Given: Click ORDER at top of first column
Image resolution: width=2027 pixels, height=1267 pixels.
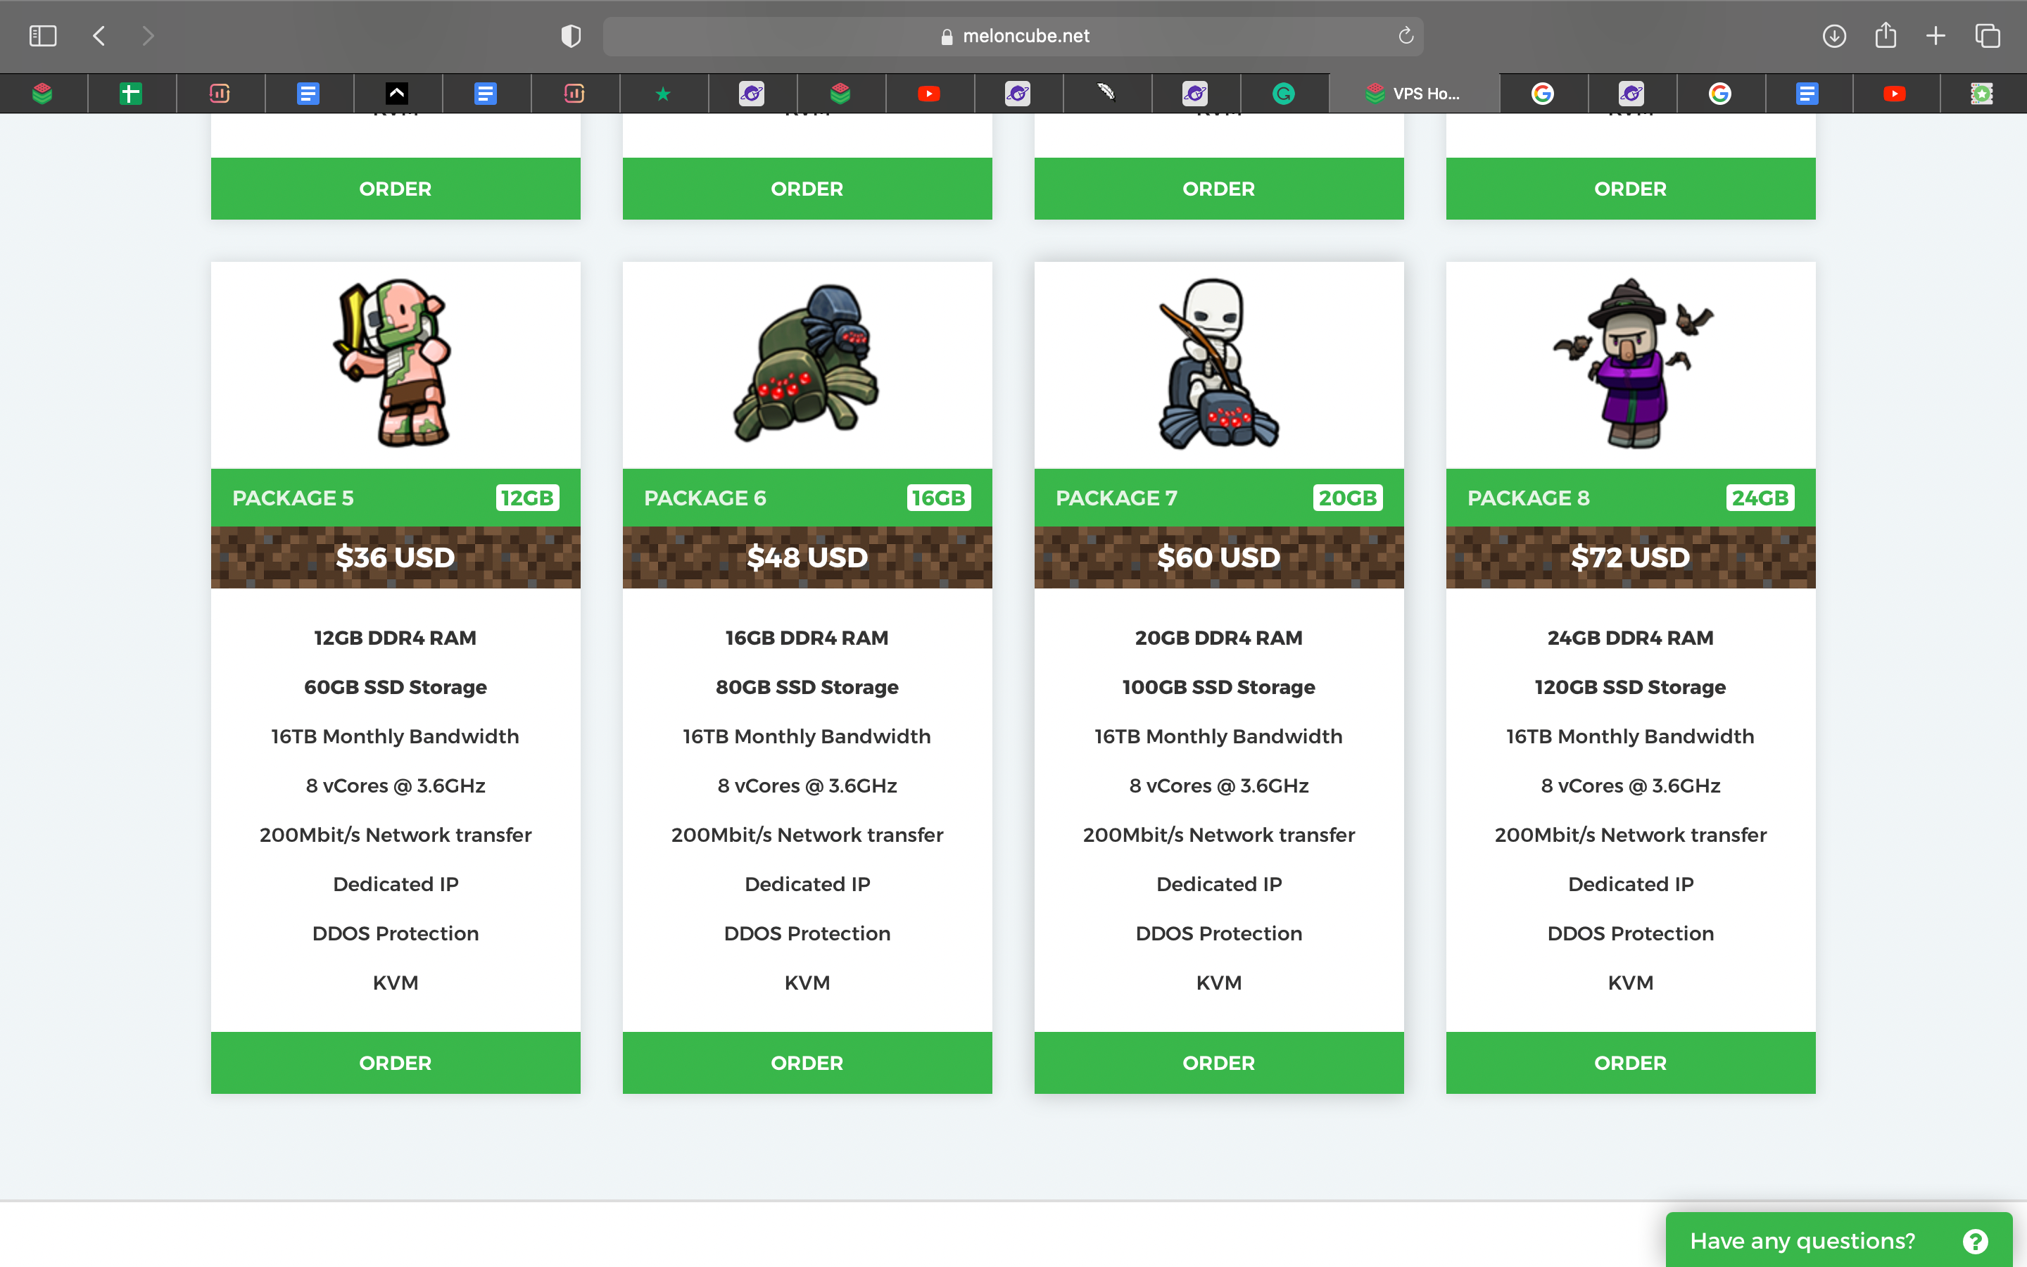Looking at the screenshot, I should pyautogui.click(x=396, y=189).
